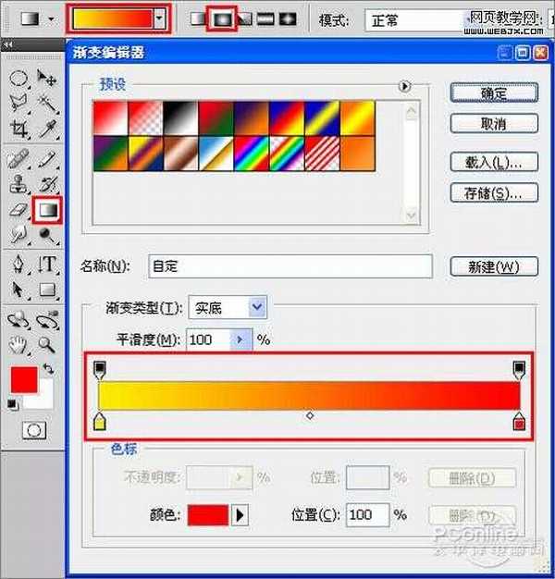Select the right opacity stop
This screenshot has width=555, height=579.
pos(519,370)
